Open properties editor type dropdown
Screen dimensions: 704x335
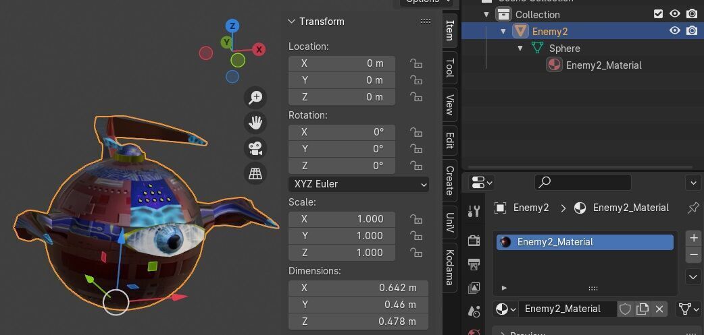point(482,182)
